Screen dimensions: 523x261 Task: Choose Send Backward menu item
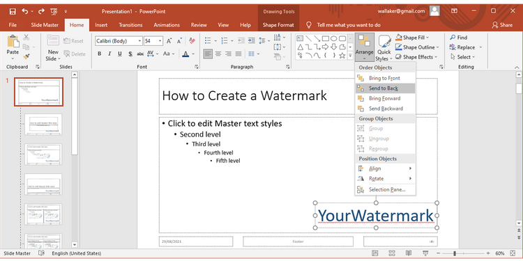385,109
